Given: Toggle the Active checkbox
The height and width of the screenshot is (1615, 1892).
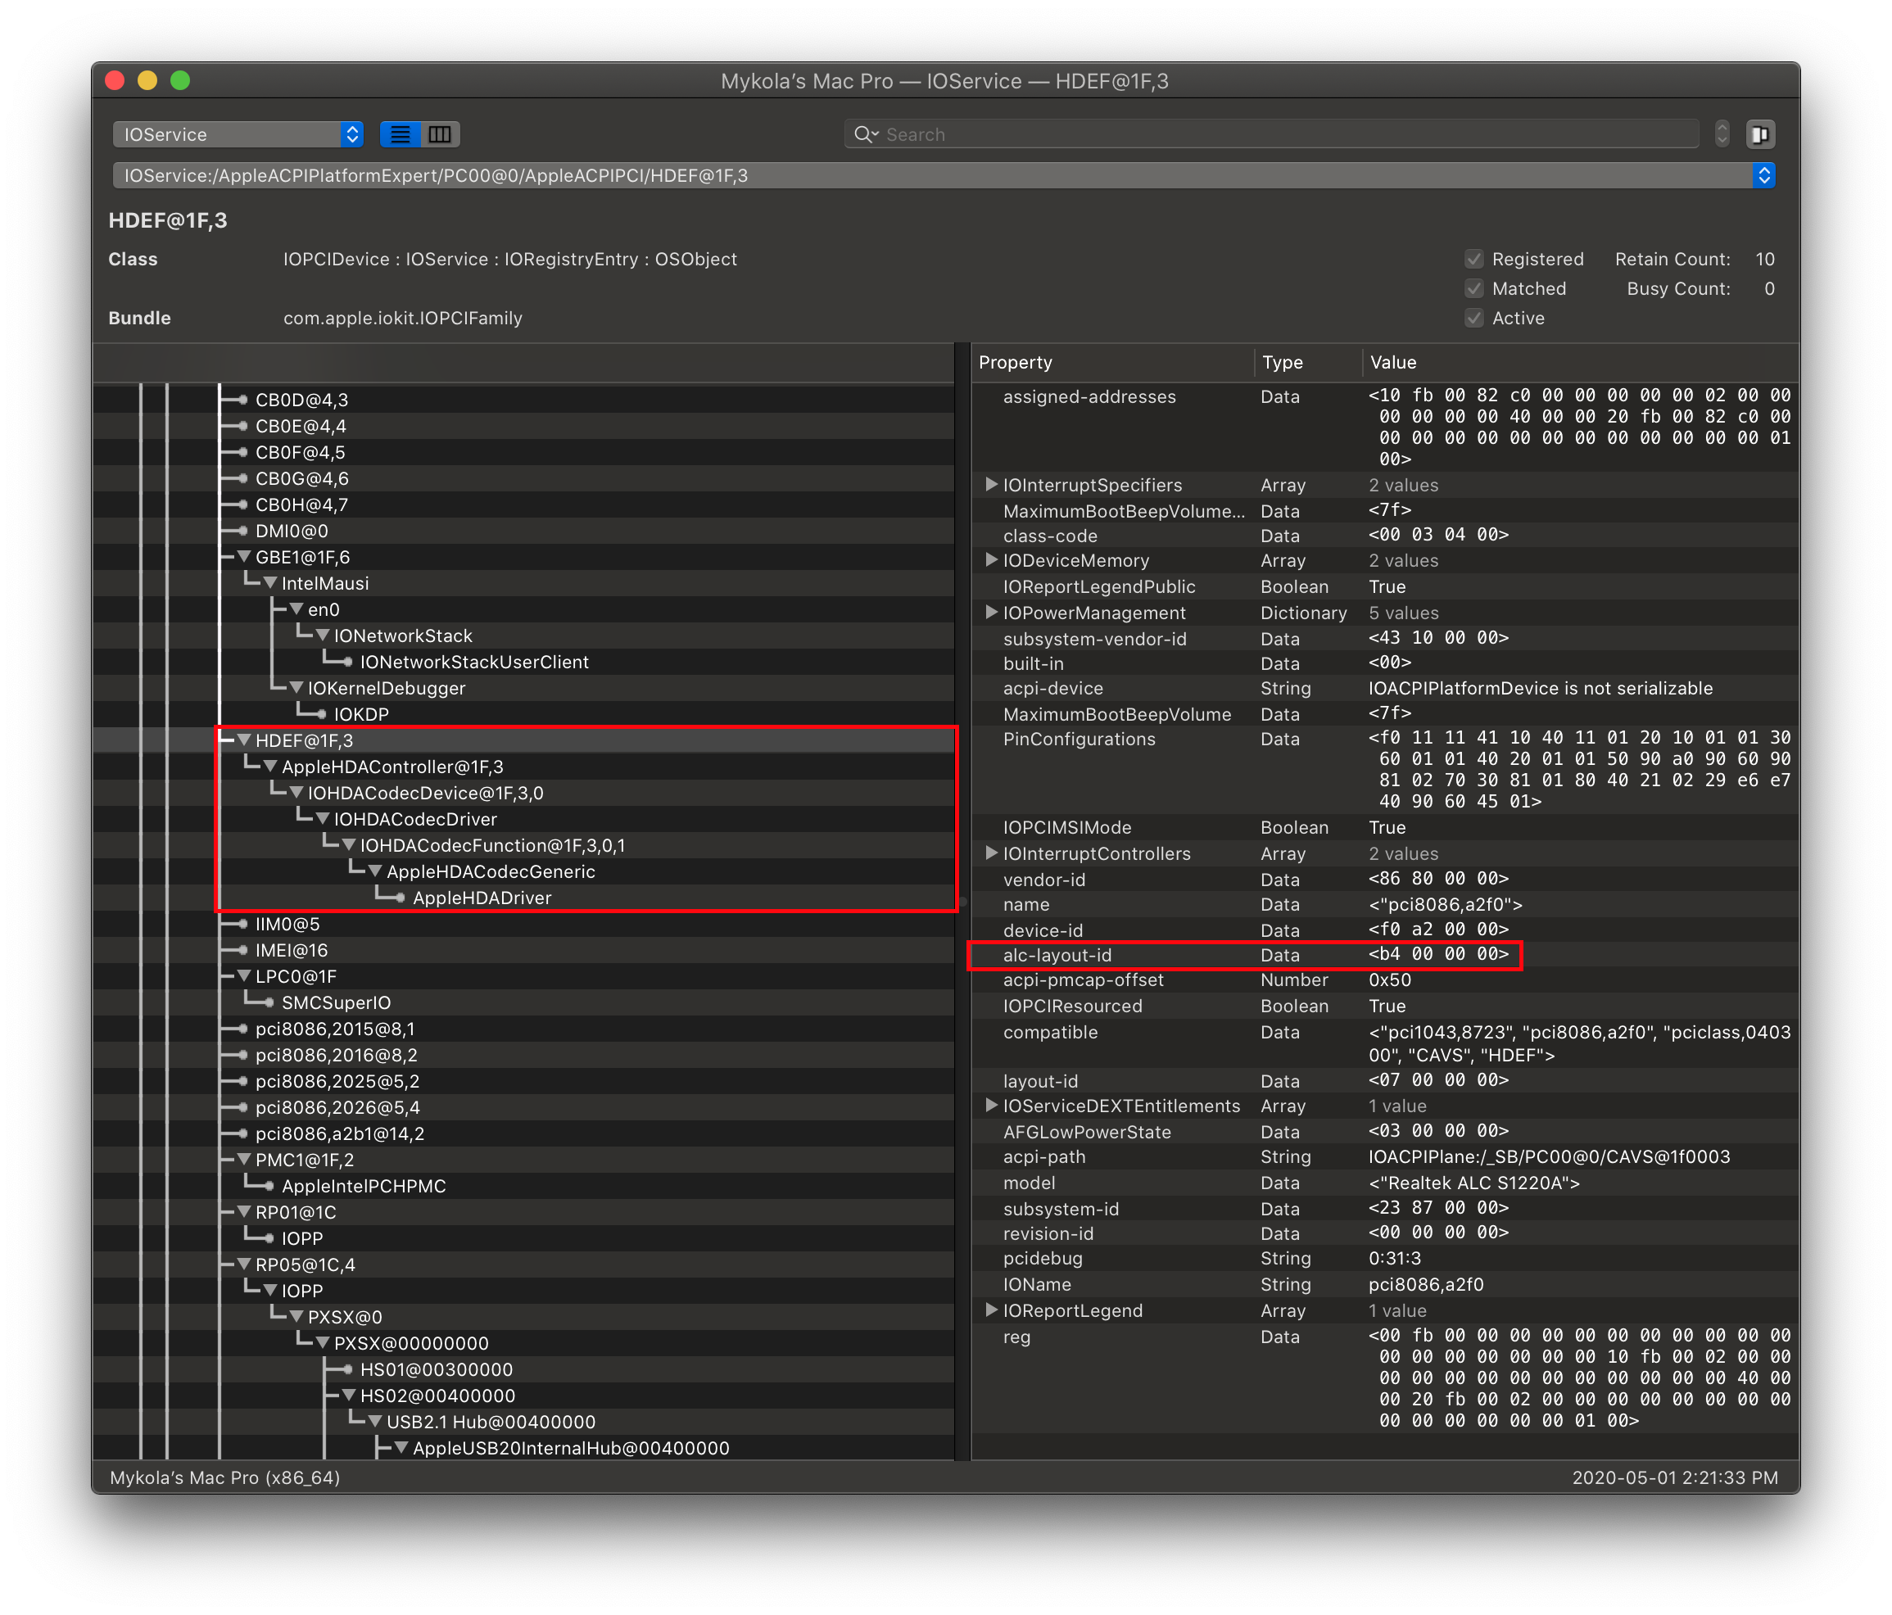Looking at the screenshot, I should point(1473,318).
